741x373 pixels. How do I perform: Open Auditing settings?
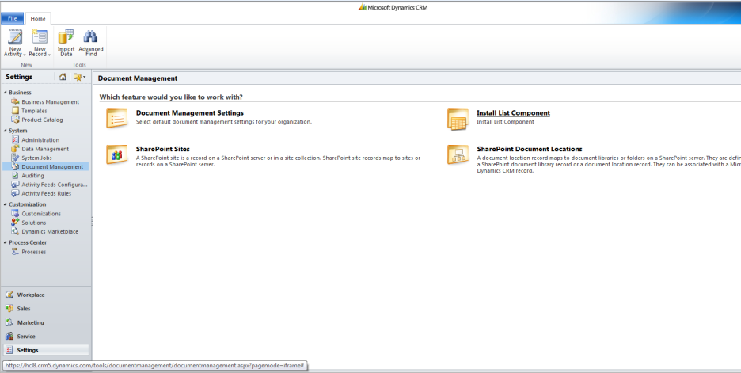pyautogui.click(x=32, y=175)
